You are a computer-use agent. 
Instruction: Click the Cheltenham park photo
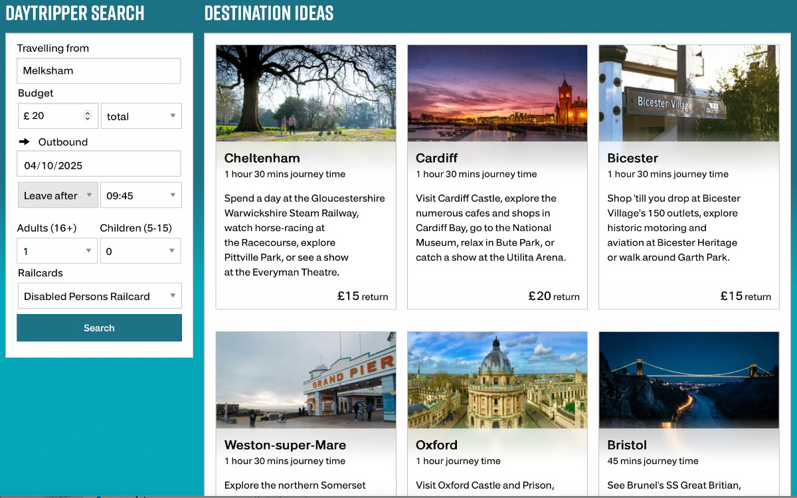coord(306,93)
